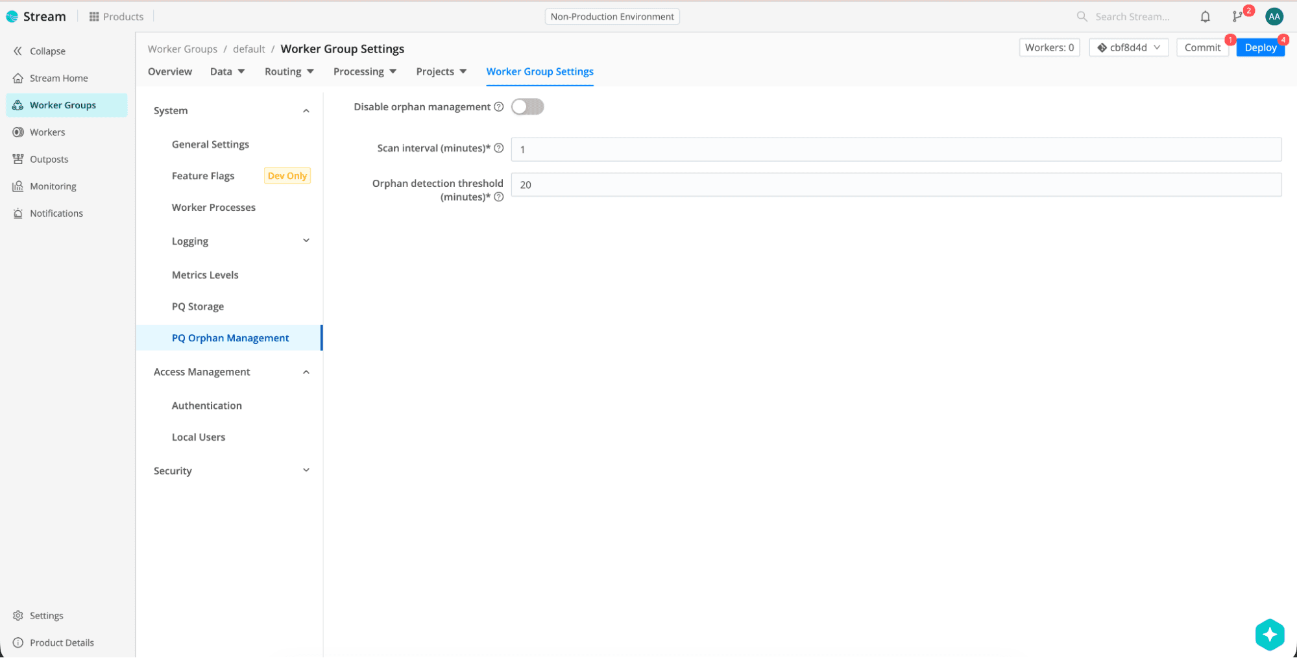The height and width of the screenshot is (658, 1297).
Task: Click the Outposts icon in sidebar
Action: 18,159
